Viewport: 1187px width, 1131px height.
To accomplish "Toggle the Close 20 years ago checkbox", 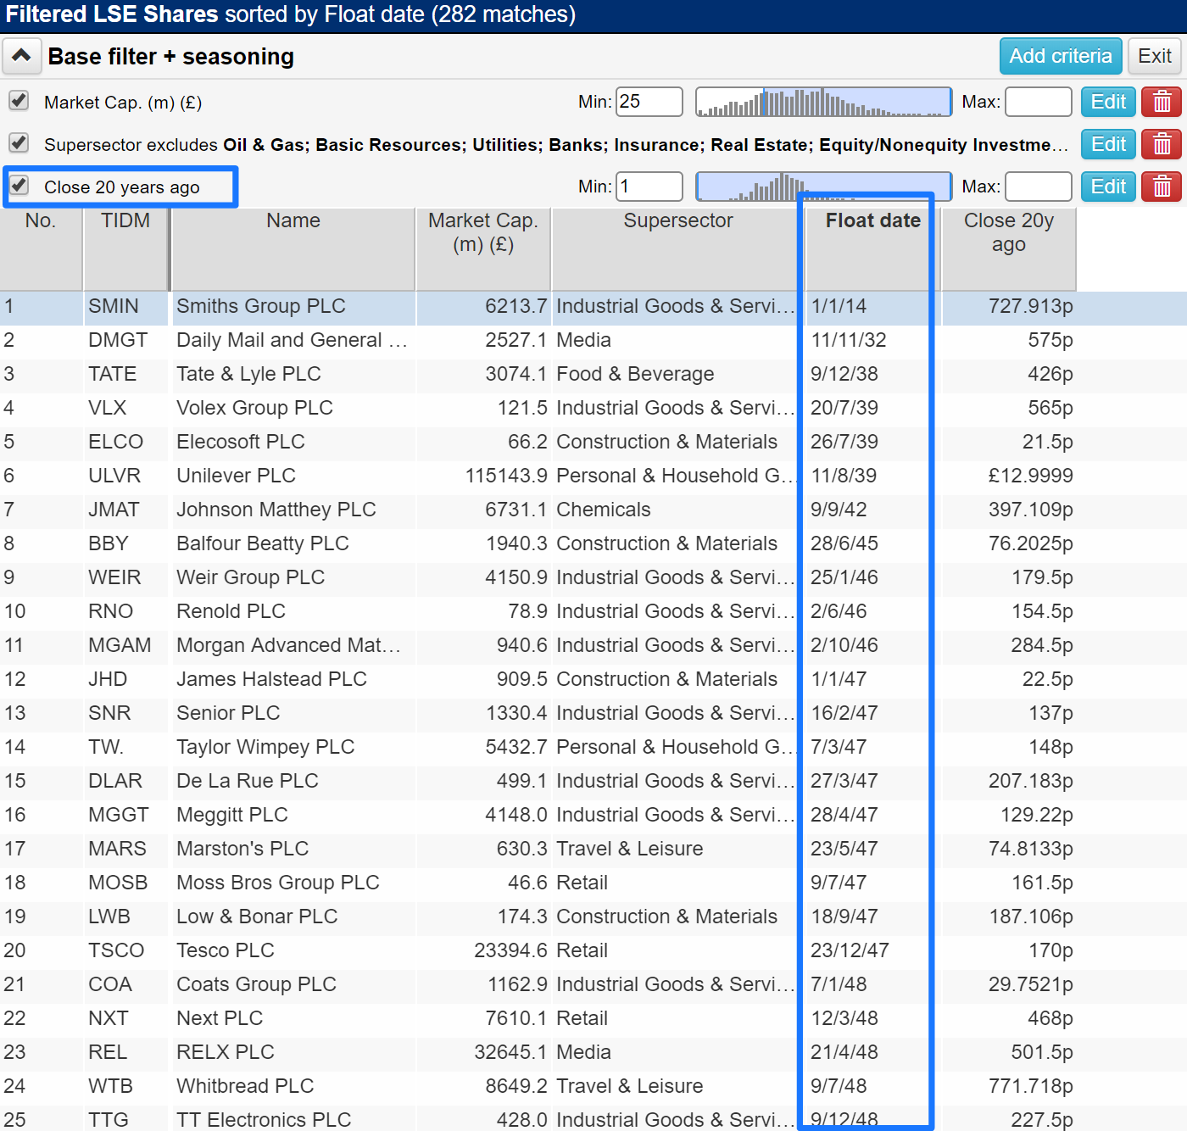I will [x=19, y=186].
